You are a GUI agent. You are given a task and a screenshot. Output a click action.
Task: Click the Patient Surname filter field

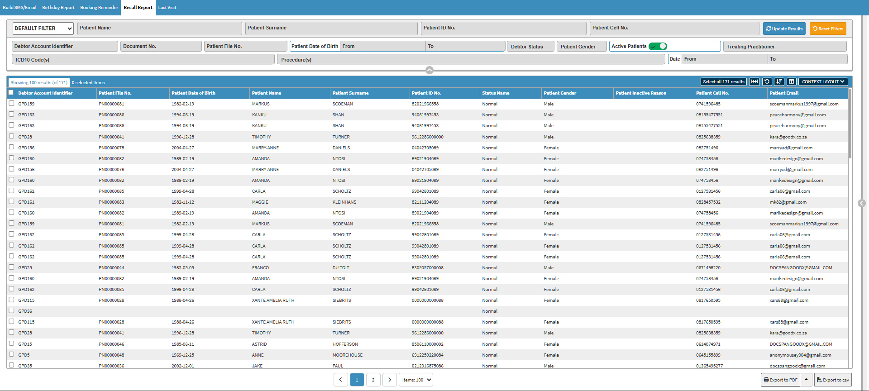(331, 29)
